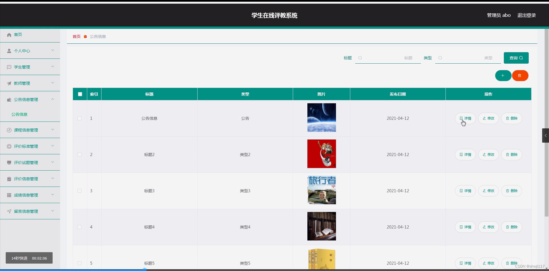The width and height of the screenshot is (549, 271).
Task: Expand the 评价标准管理 menu chevron
Action: point(53,146)
